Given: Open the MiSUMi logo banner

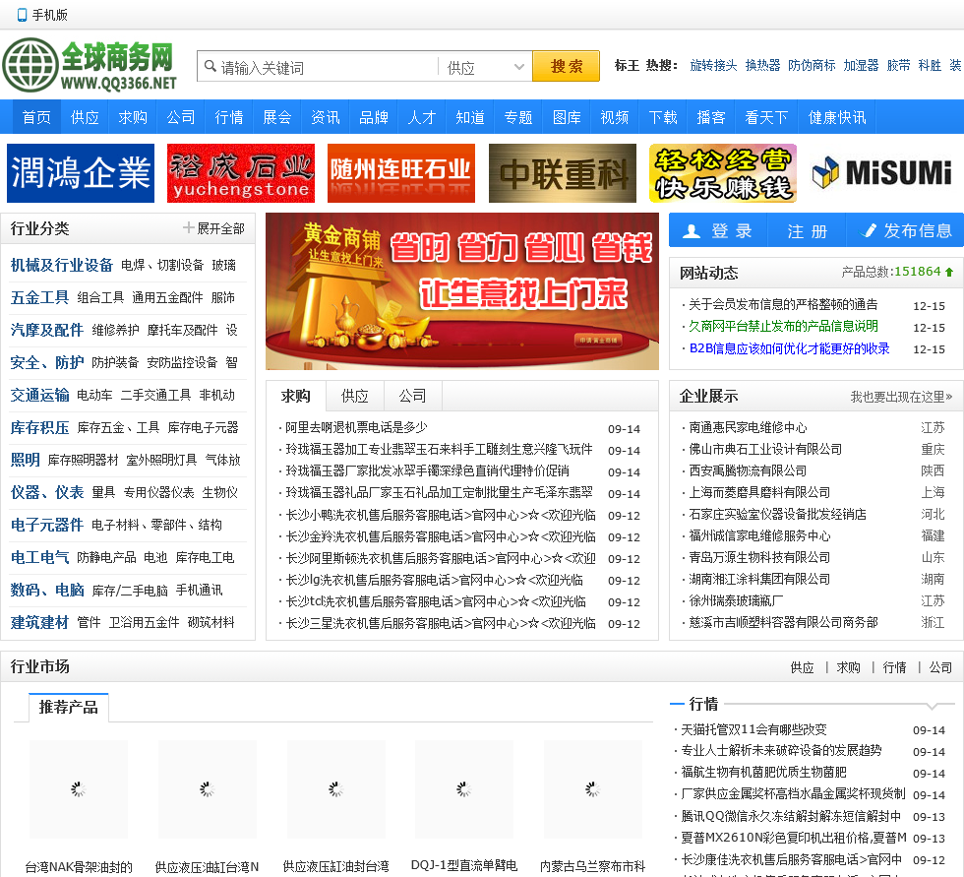Looking at the screenshot, I should click(x=883, y=173).
